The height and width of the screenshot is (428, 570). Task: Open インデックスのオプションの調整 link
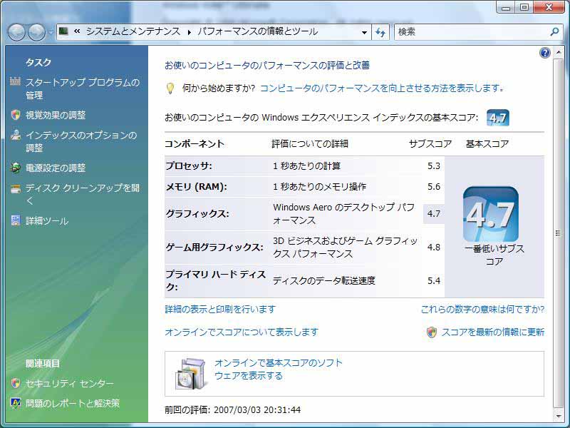tap(81, 141)
